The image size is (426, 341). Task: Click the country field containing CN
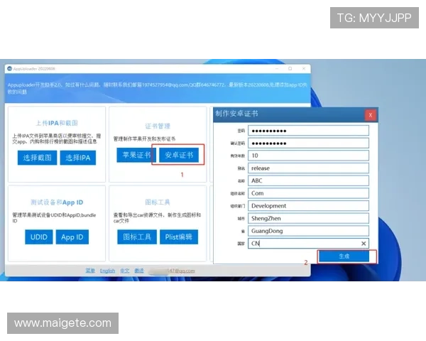(x=308, y=244)
